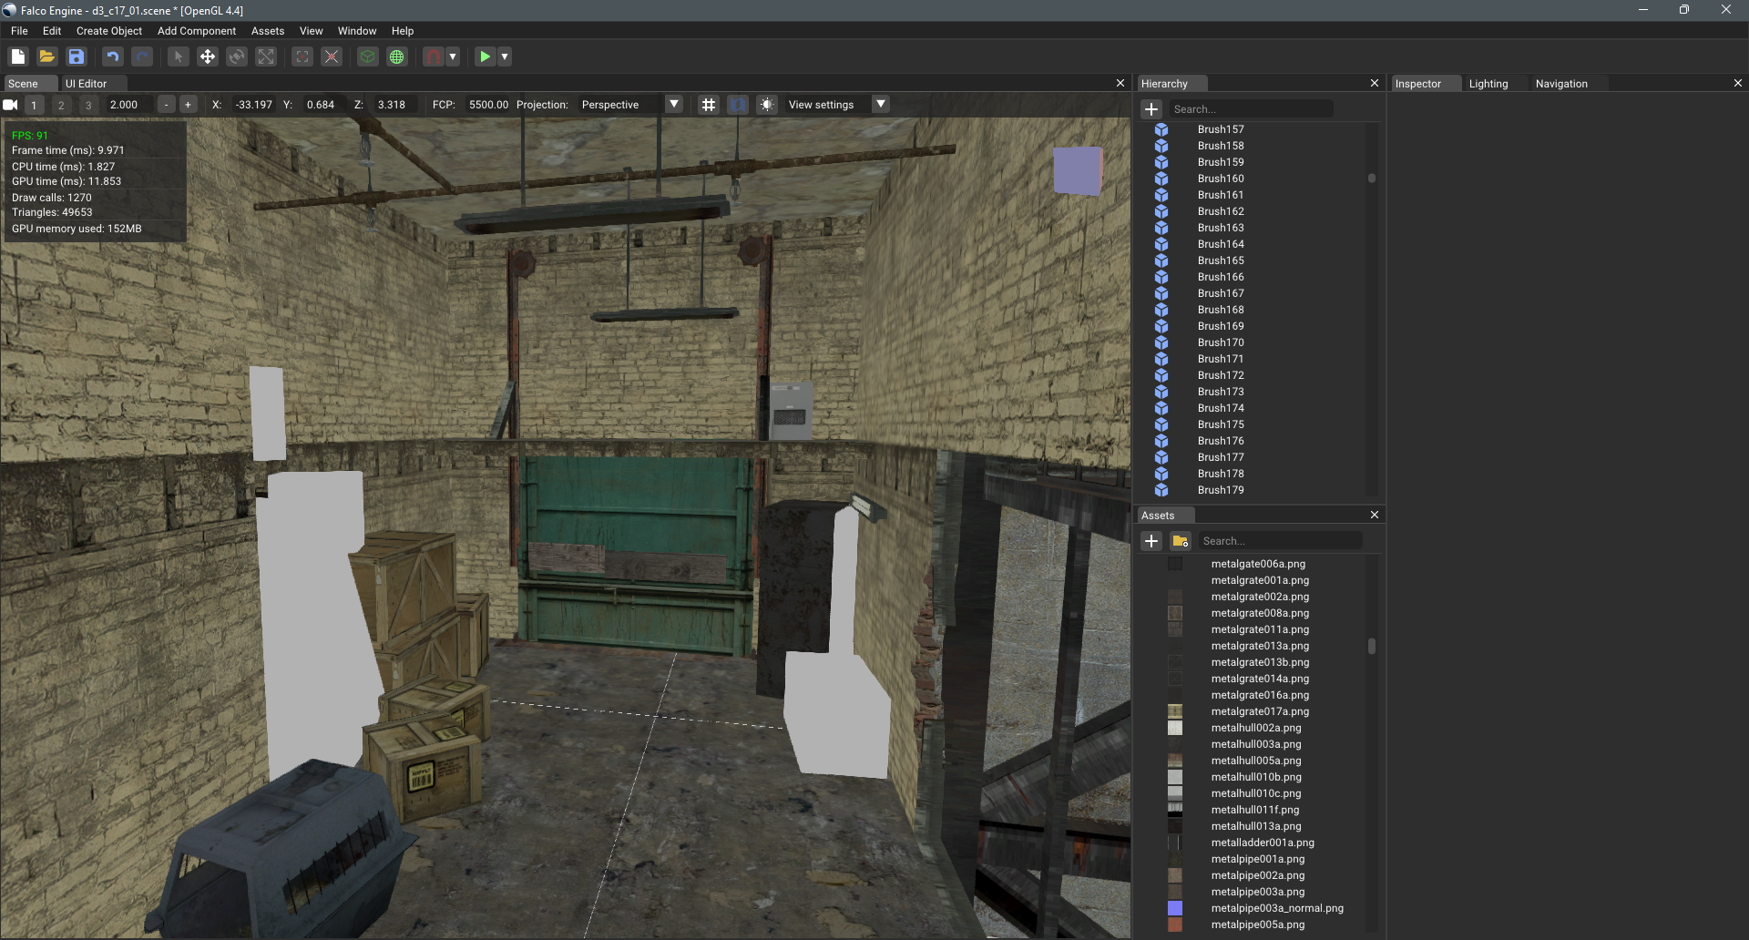Add a new asset in Assets panel
The height and width of the screenshot is (940, 1749).
tap(1151, 541)
